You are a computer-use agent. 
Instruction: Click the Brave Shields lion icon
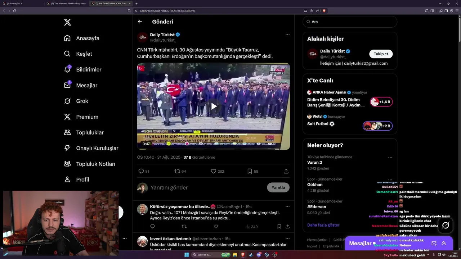click(324, 11)
